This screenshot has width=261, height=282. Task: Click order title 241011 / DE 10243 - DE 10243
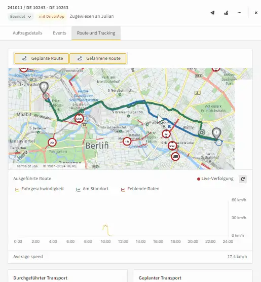pos(38,8)
